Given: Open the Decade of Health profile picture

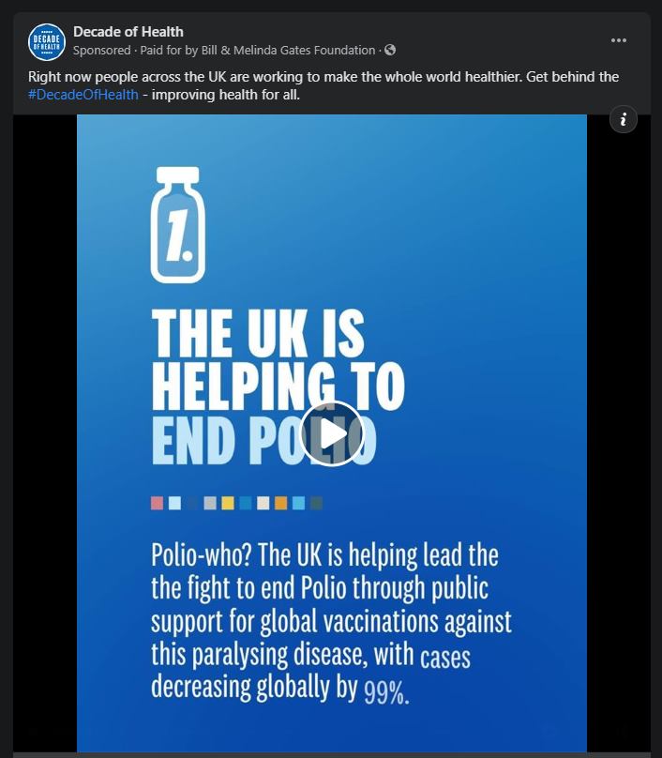Looking at the screenshot, I should (x=46, y=41).
